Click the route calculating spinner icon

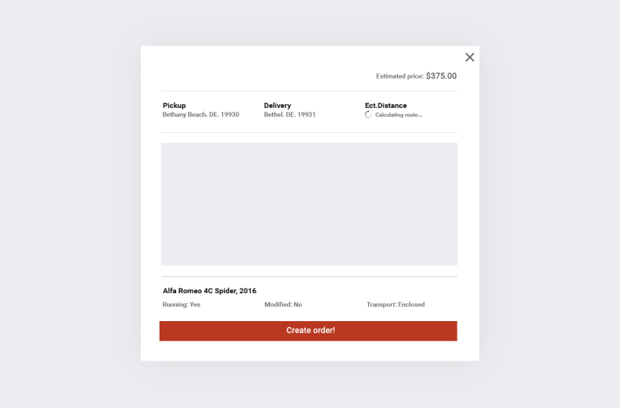point(368,115)
